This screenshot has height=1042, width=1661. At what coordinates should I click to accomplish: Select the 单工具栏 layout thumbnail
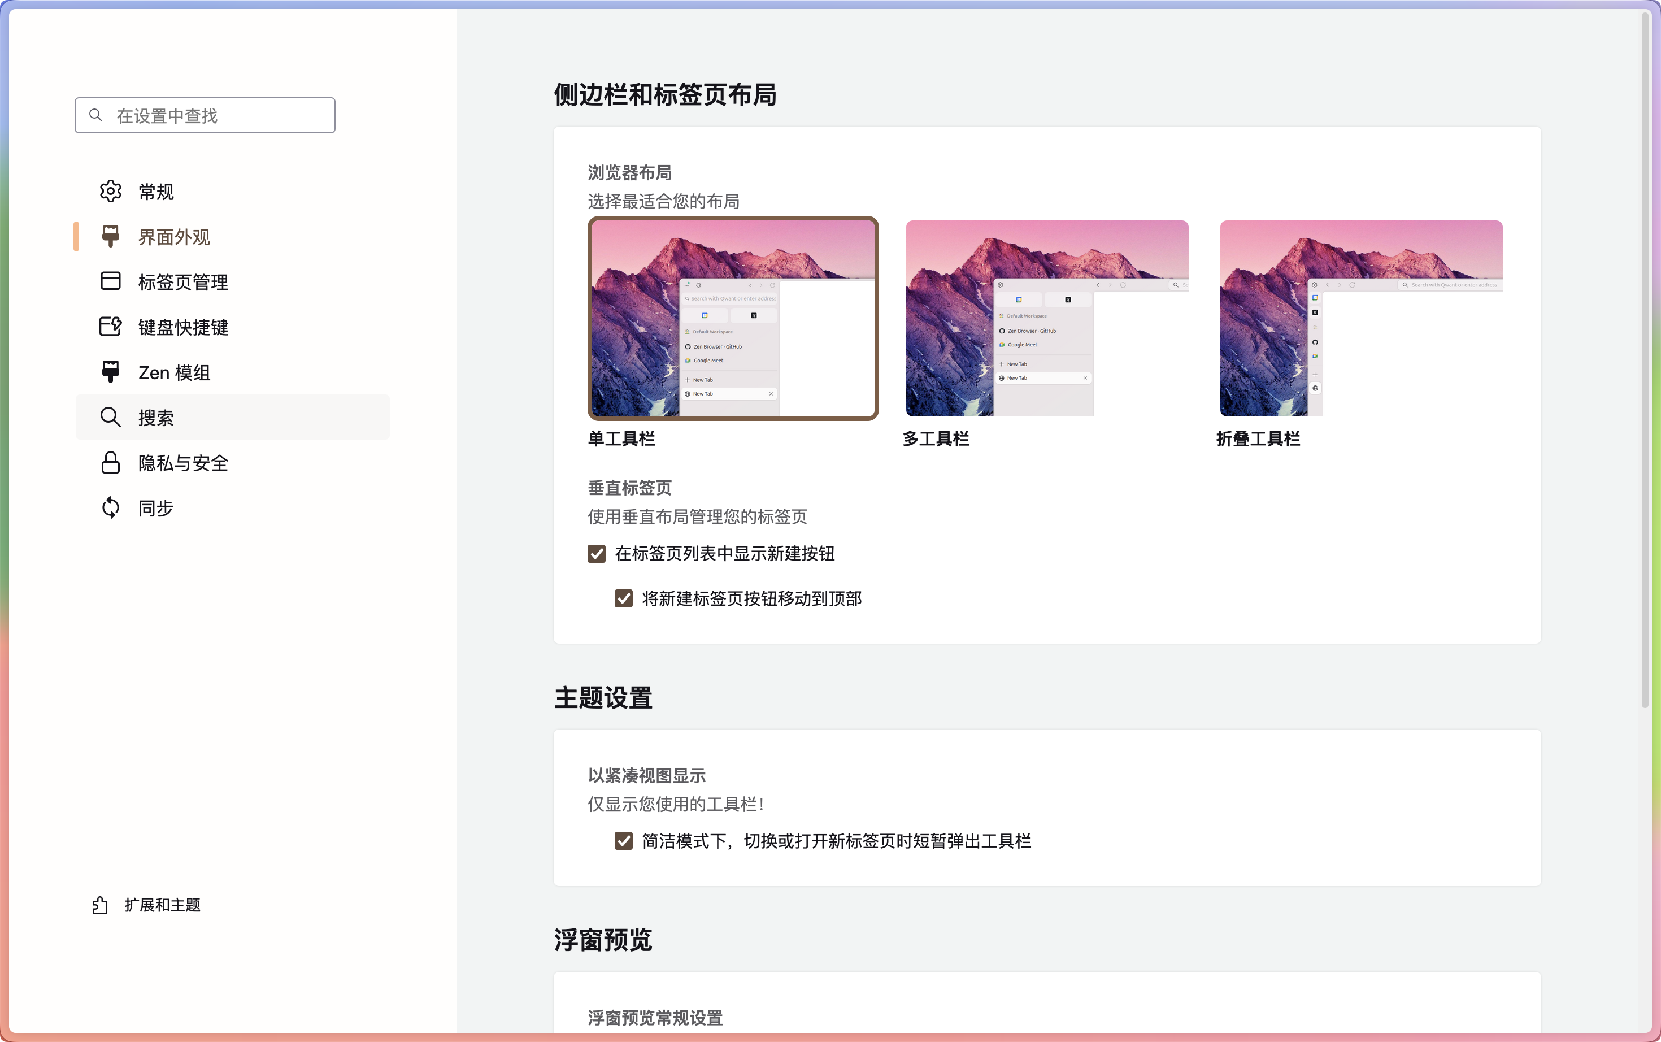(x=732, y=318)
